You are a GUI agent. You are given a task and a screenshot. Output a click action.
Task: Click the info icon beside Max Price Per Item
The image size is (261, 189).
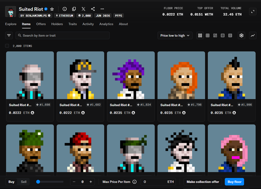(134, 182)
